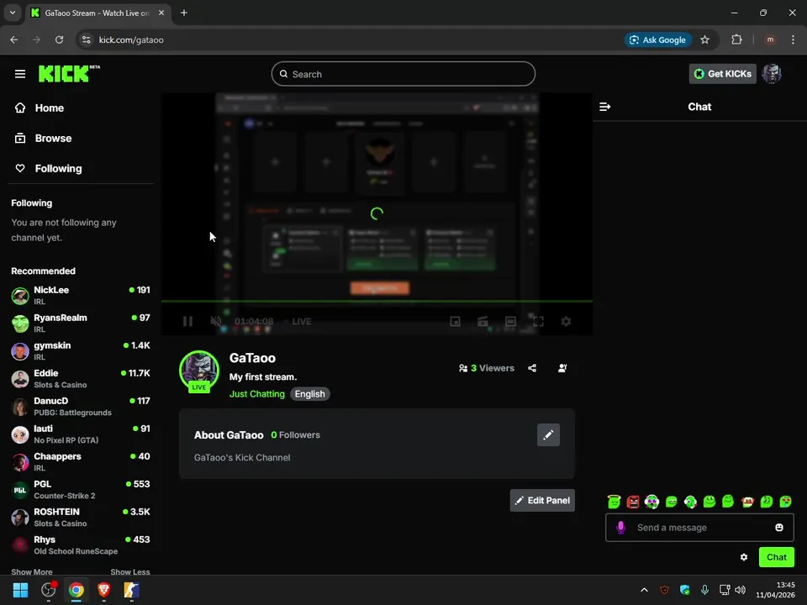Insert the last emote in row
This screenshot has height=605, width=807.
click(785, 502)
